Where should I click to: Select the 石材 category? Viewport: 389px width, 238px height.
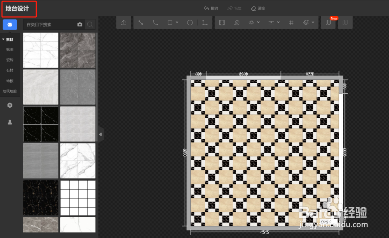[x=10, y=70]
